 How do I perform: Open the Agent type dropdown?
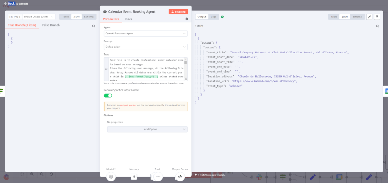(145, 34)
